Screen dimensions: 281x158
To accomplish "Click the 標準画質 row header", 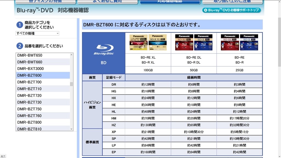I will (x=92, y=142).
